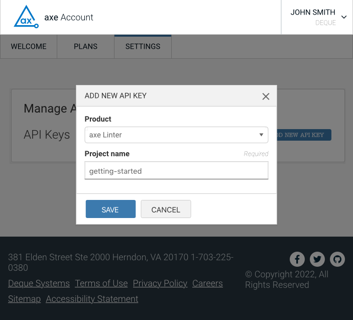Visit the Careers link
This screenshot has height=320, width=353.
[x=207, y=283]
